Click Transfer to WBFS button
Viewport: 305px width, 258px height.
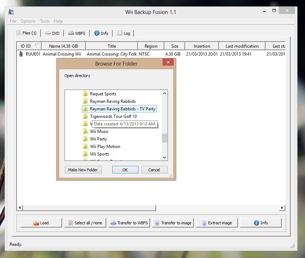point(129,223)
